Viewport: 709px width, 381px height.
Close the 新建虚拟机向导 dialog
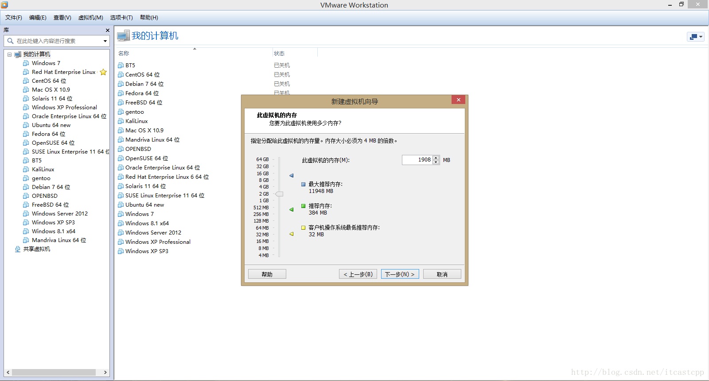pyautogui.click(x=459, y=100)
